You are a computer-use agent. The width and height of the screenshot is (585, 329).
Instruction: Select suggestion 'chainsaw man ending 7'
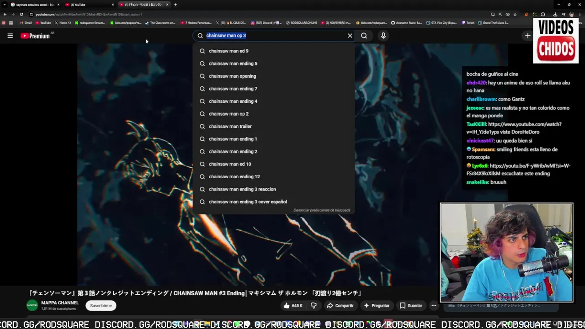pos(274,89)
